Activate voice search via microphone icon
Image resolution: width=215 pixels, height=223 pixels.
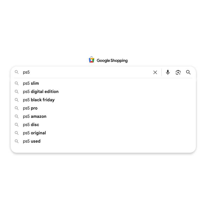(x=168, y=72)
